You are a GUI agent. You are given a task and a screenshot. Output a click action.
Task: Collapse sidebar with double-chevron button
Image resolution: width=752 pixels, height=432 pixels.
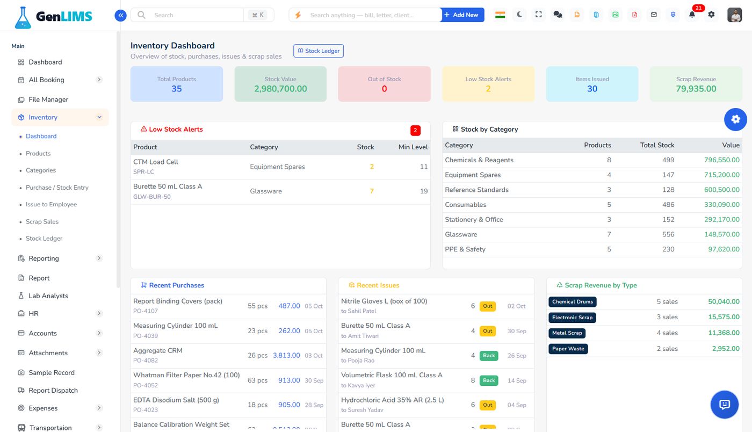pos(120,16)
